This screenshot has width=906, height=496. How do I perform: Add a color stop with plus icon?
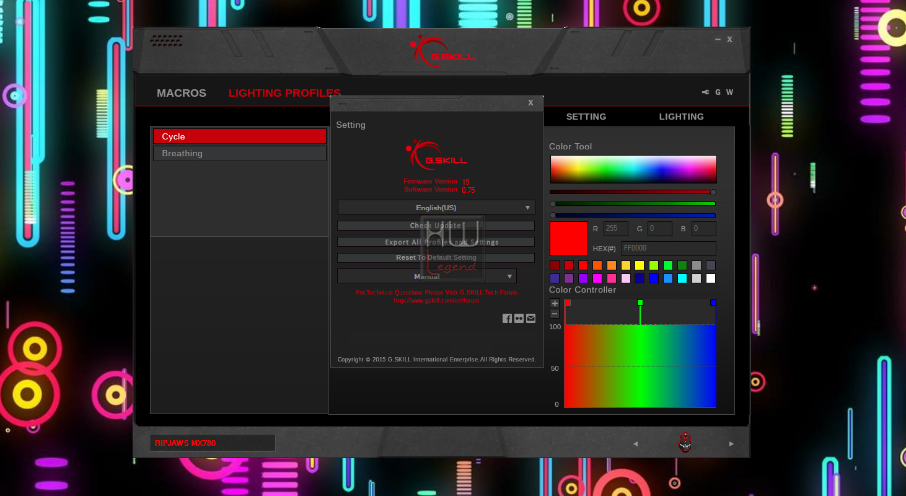555,303
